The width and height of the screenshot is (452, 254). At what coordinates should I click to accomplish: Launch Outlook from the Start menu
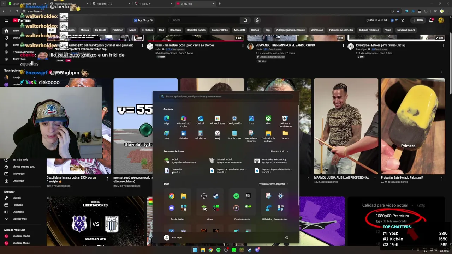point(201,120)
